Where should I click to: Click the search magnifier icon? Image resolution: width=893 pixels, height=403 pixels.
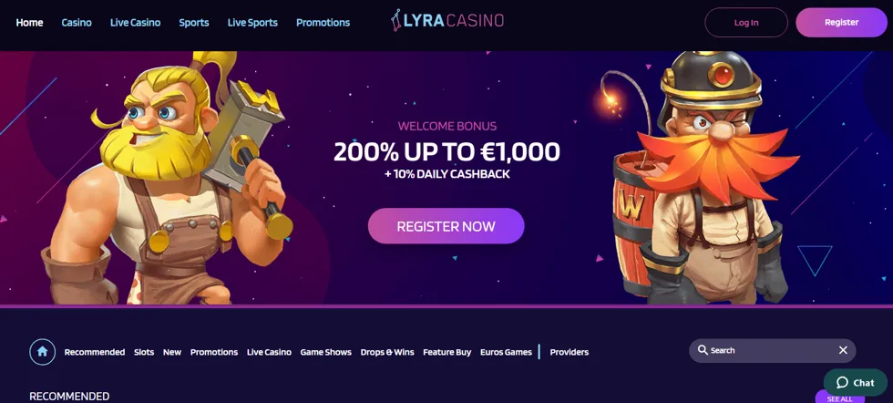703,350
